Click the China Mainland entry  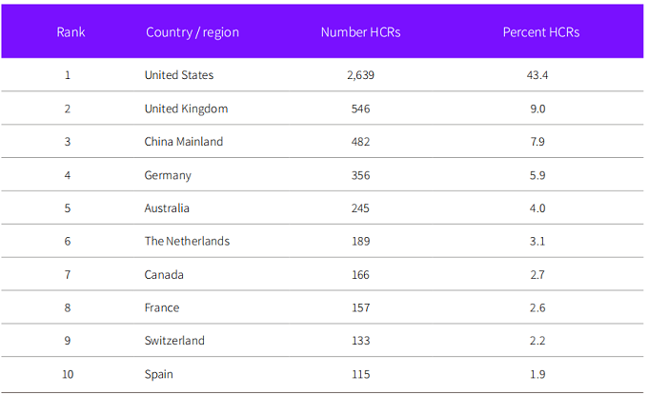coord(184,142)
